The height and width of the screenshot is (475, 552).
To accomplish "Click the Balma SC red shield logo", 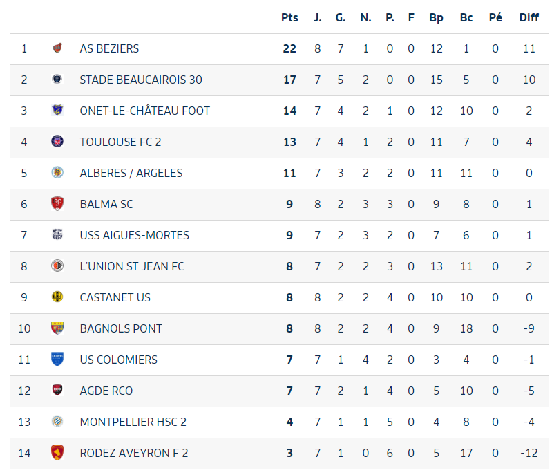I will tap(57, 204).
